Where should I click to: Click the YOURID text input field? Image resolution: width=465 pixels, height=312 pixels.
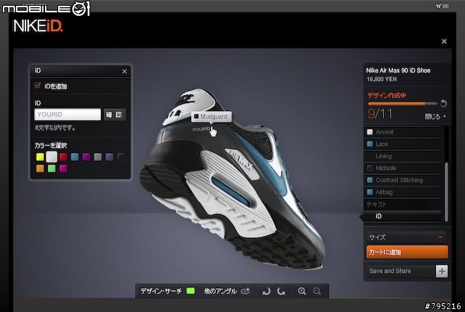pos(68,114)
